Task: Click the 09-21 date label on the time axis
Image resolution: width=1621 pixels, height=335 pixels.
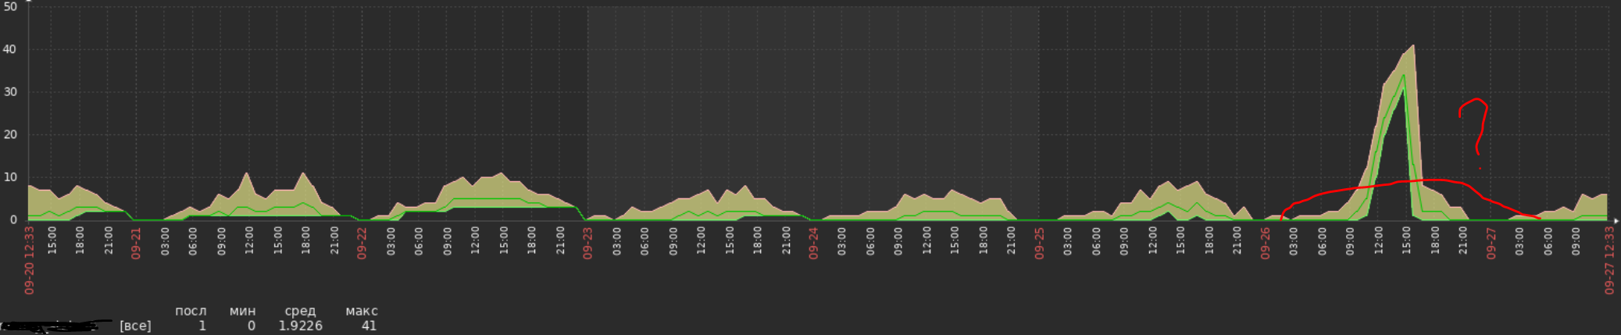Action: [x=136, y=243]
